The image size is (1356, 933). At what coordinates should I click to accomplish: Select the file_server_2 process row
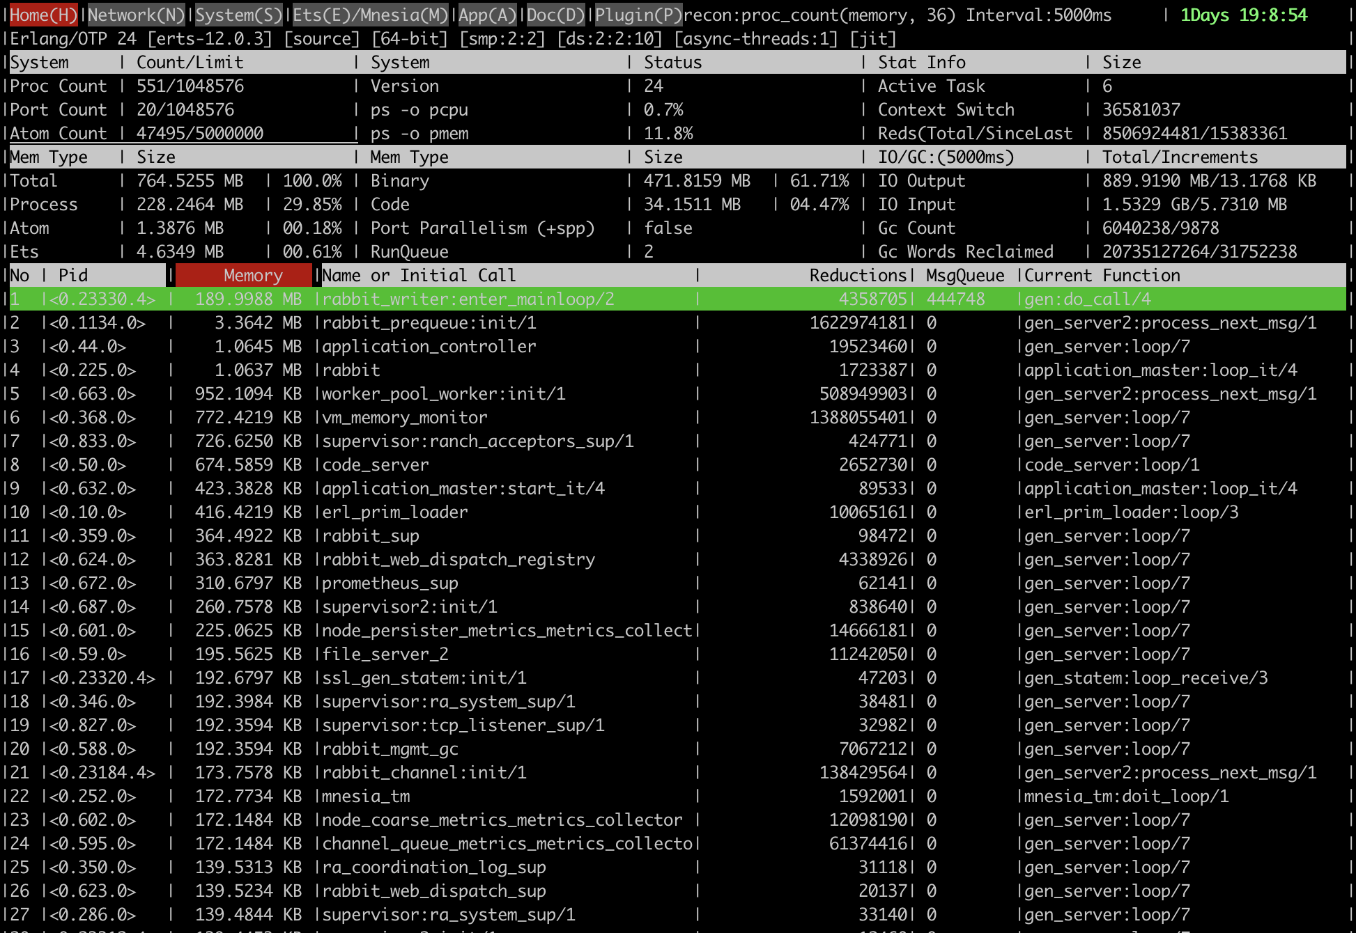click(677, 654)
